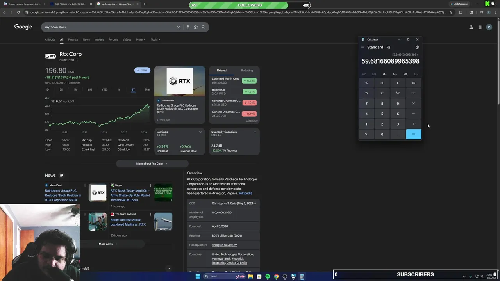The image size is (500, 281).
Task: Expand the Earnings Q4 2025 card
Action: tap(200, 132)
